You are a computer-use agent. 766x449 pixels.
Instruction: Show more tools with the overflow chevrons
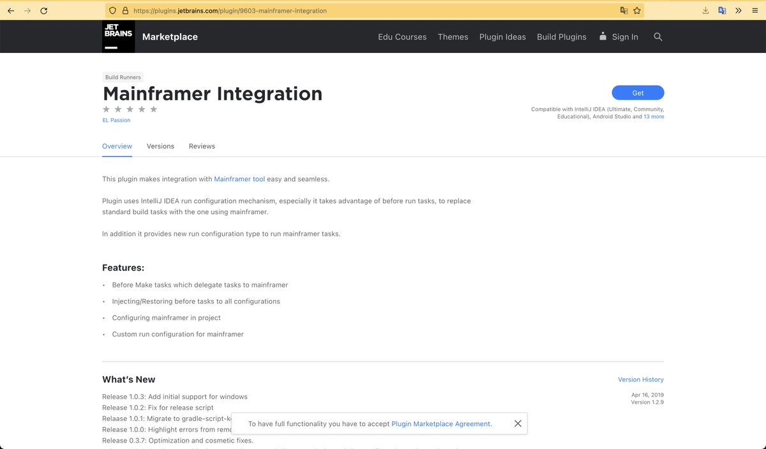point(739,11)
